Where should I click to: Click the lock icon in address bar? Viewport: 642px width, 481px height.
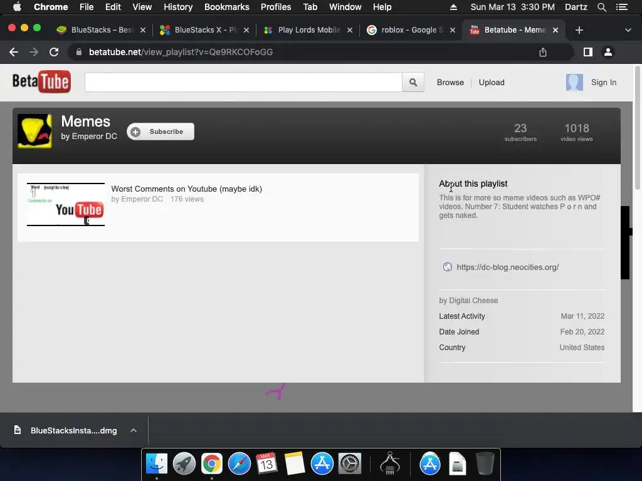coord(79,52)
